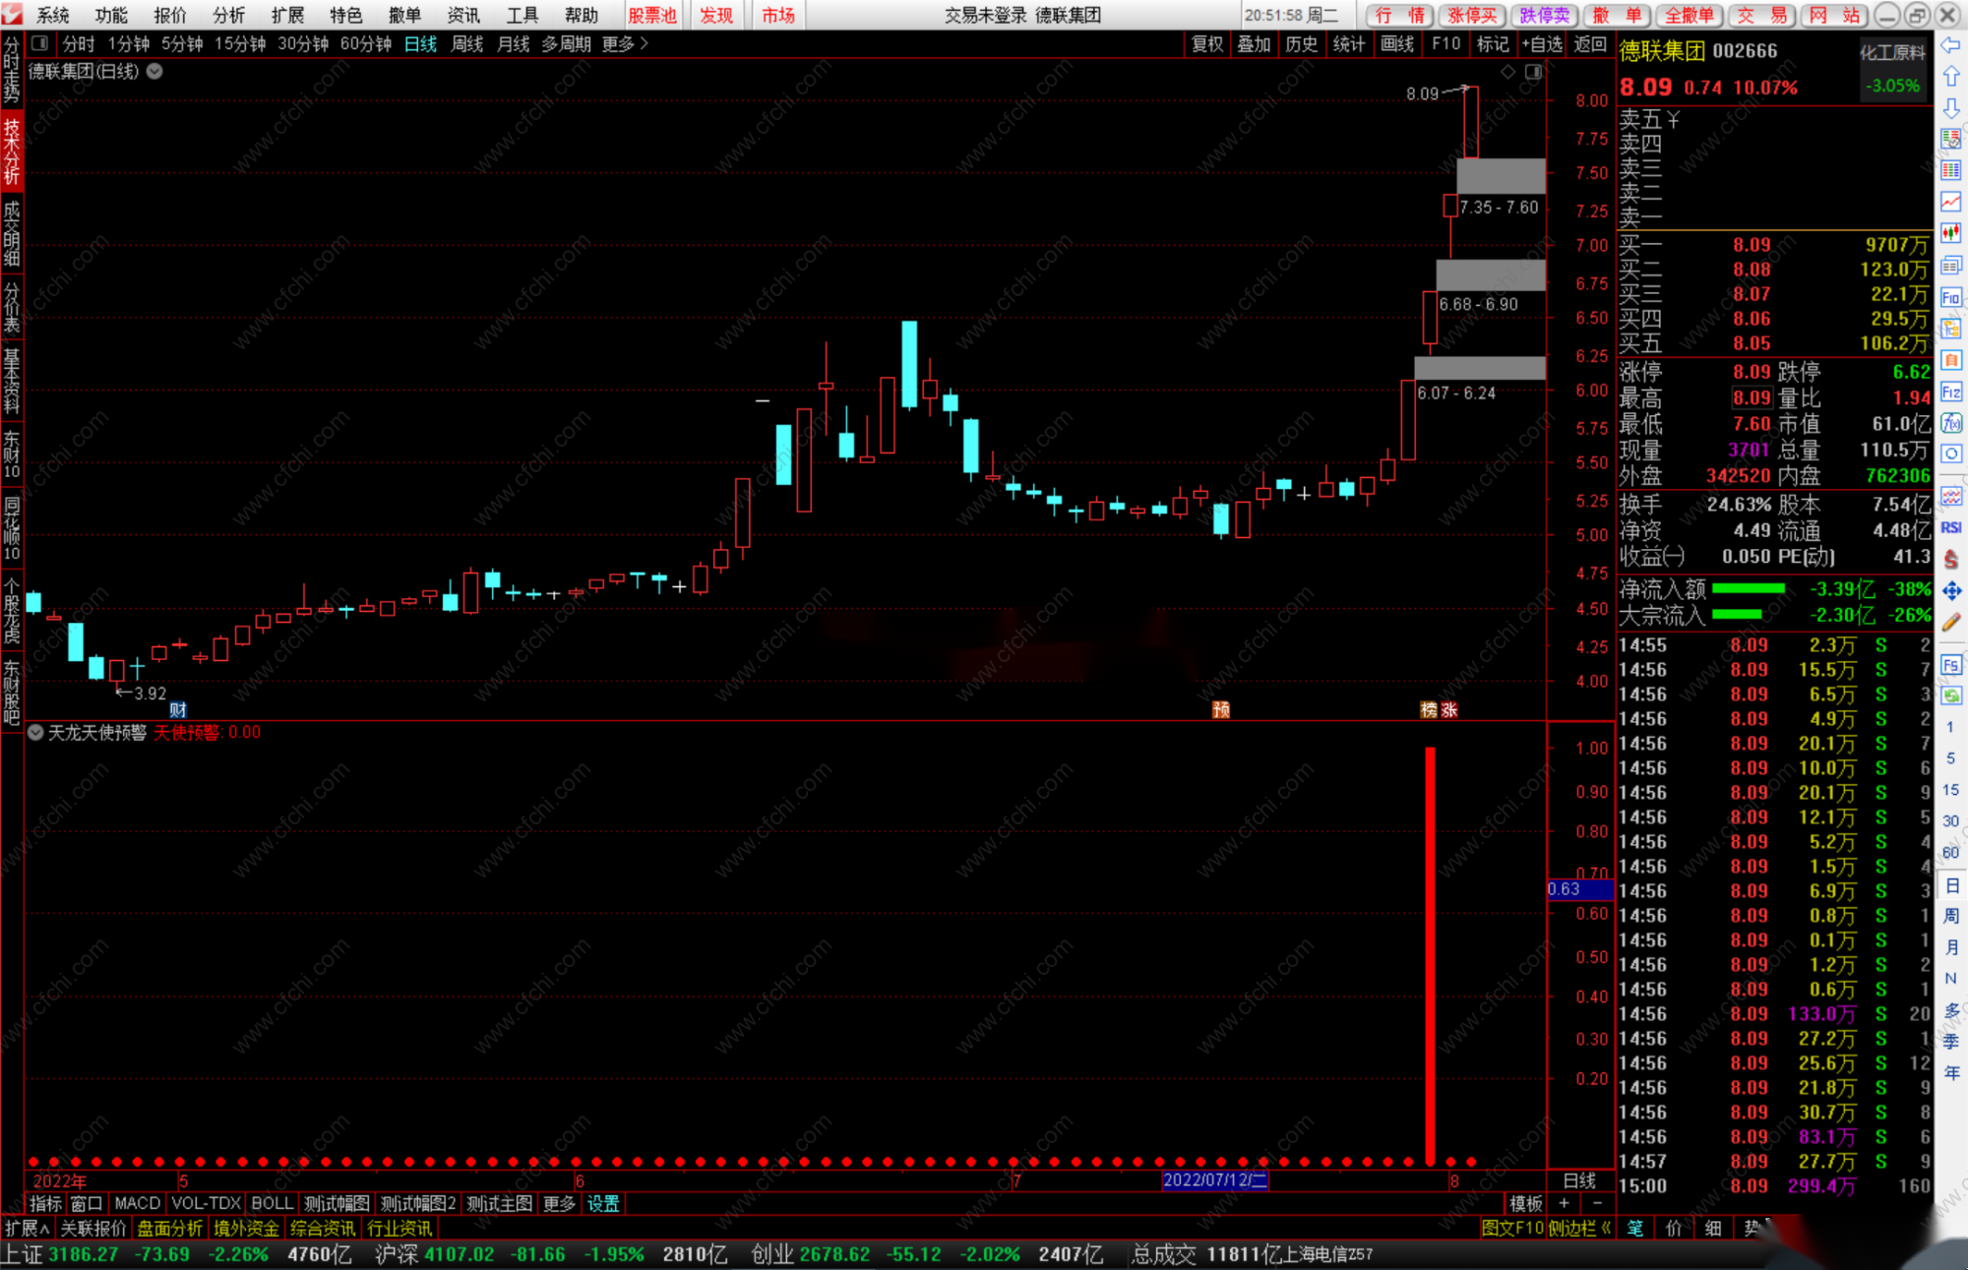
Task: Click the 涨停买 button
Action: coord(1472,15)
